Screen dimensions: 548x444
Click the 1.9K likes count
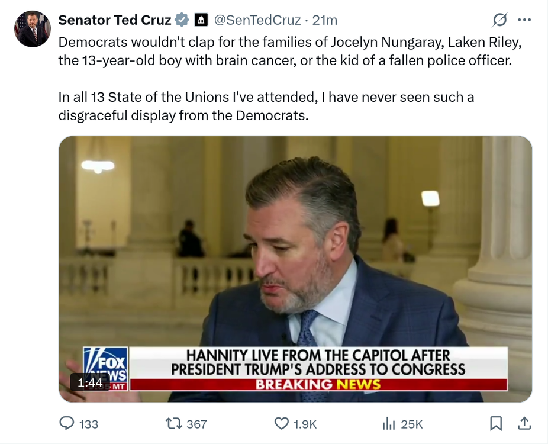coord(305,424)
